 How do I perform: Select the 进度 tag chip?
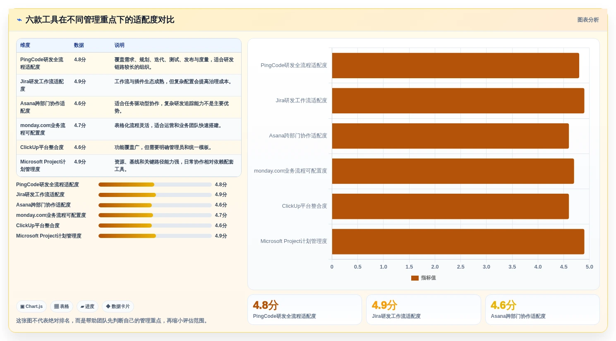pyautogui.click(x=87, y=307)
